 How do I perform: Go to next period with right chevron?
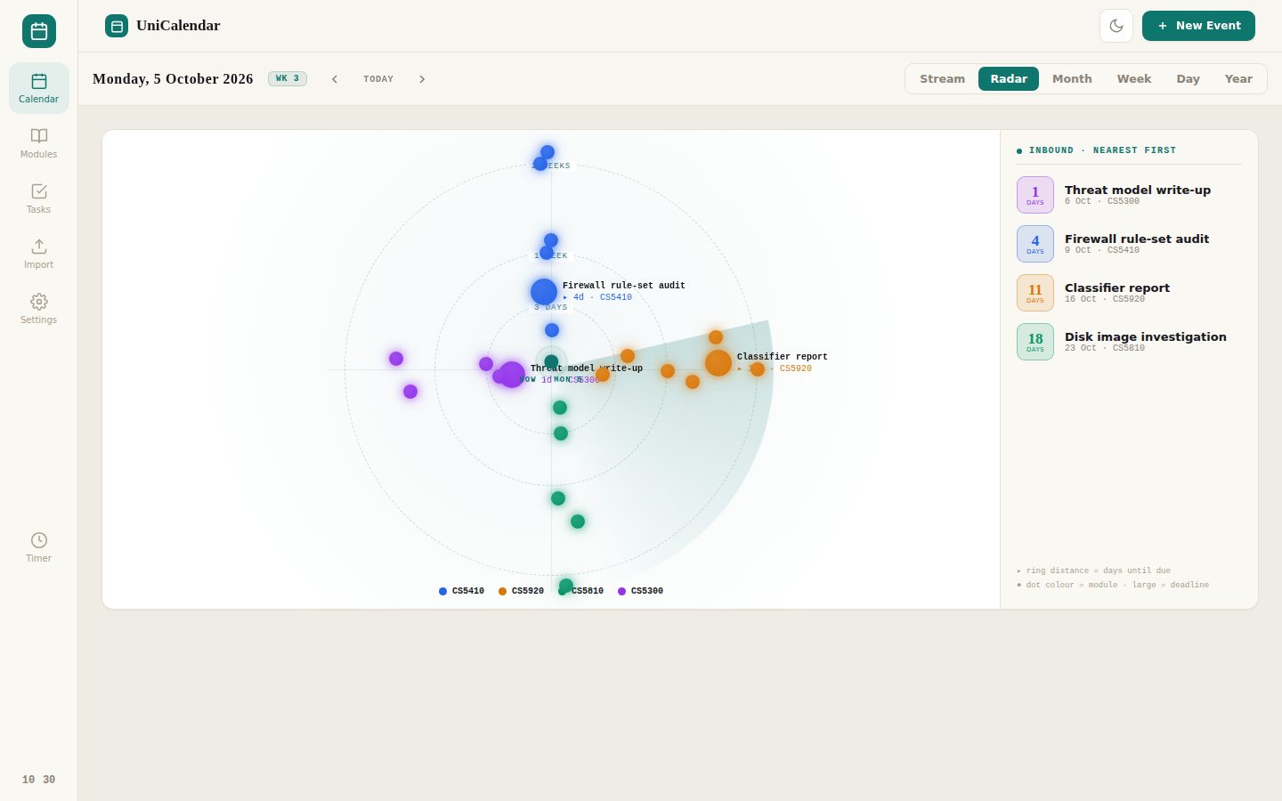click(422, 79)
